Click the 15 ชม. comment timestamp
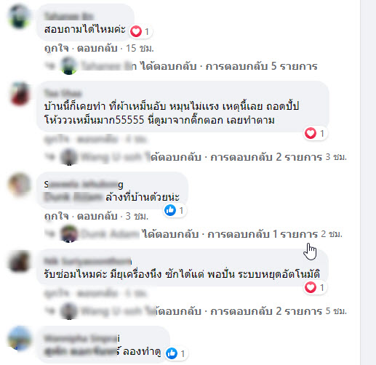The height and width of the screenshot is (365, 376). click(x=140, y=48)
